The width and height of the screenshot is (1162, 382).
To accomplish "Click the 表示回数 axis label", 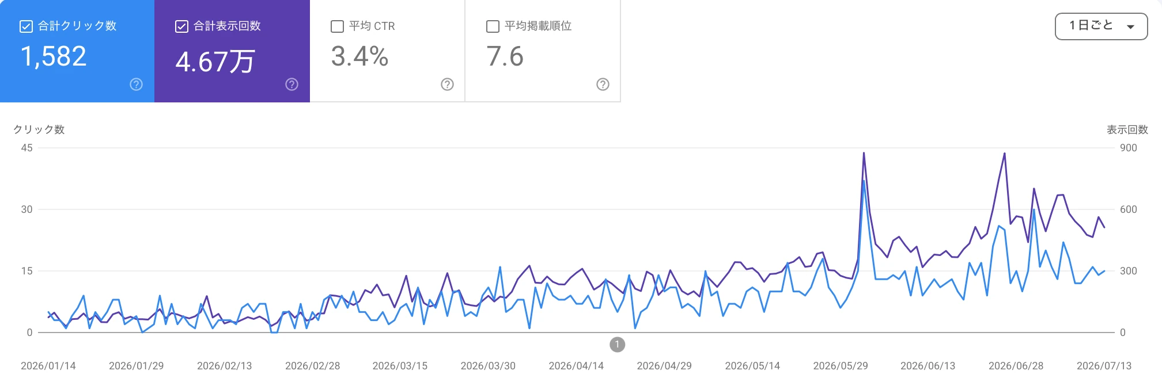I will 1127,130.
